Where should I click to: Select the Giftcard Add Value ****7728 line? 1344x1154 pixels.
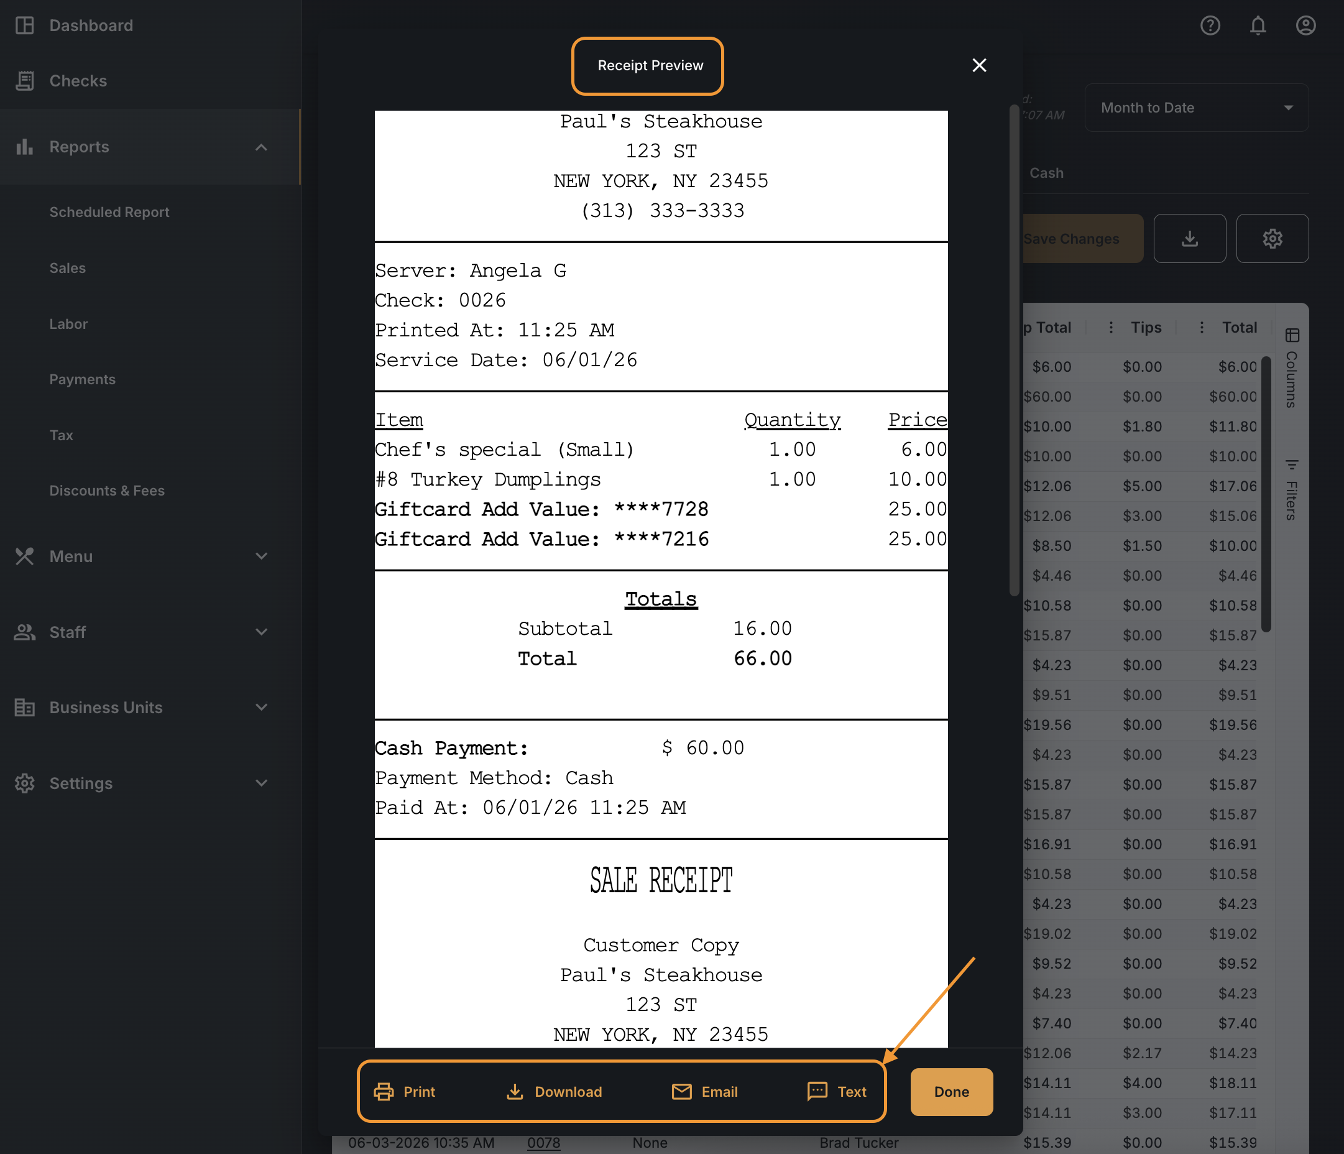(x=660, y=509)
